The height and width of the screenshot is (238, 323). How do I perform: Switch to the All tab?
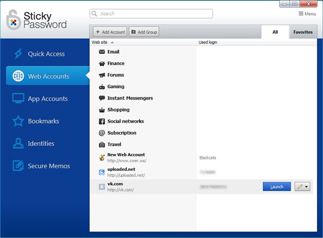point(275,32)
